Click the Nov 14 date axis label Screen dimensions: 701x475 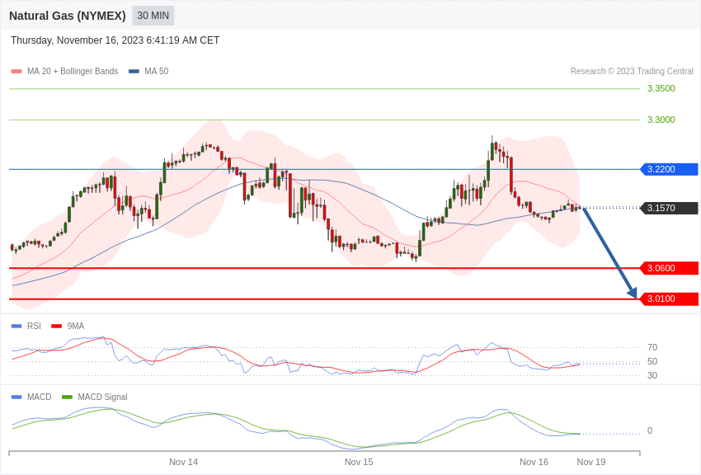183,462
